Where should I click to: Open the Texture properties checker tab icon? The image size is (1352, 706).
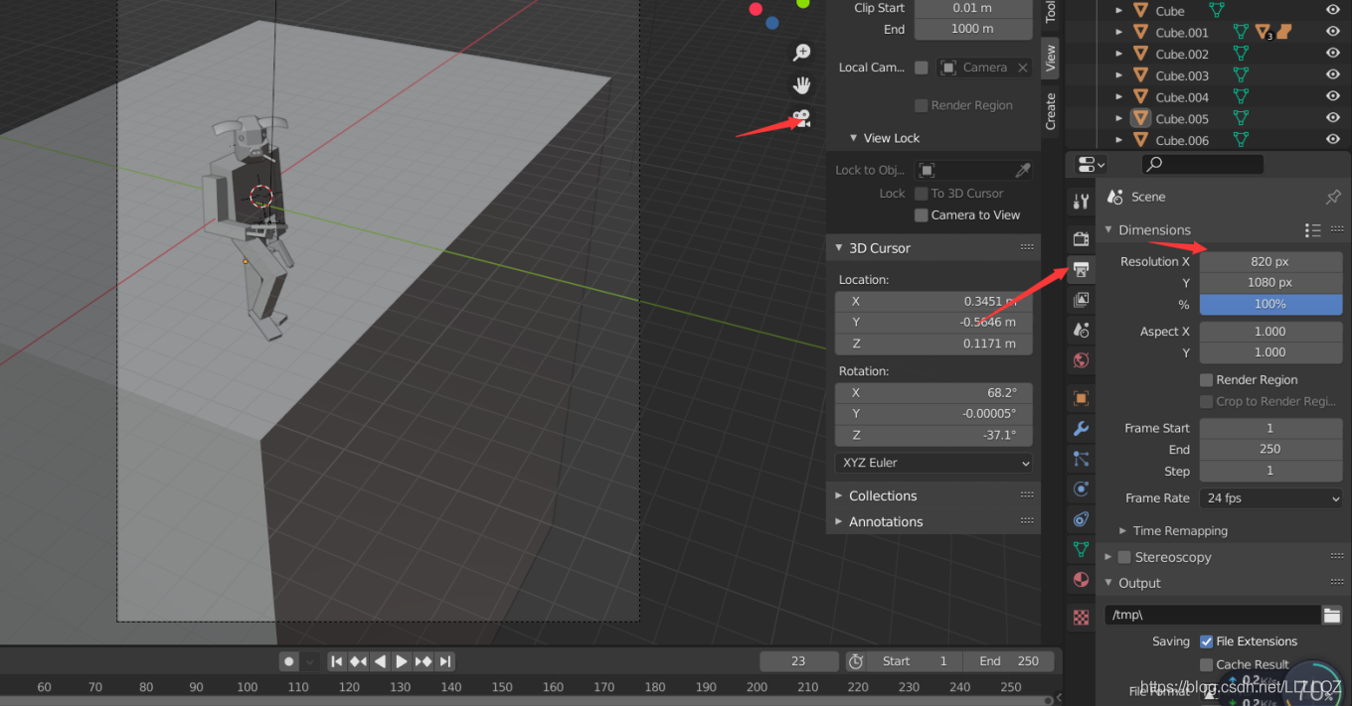1081,618
